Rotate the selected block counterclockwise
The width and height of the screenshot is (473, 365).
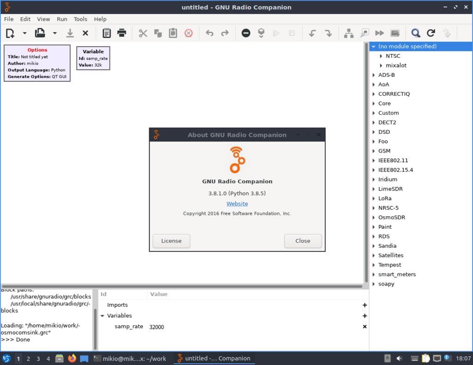312,33
